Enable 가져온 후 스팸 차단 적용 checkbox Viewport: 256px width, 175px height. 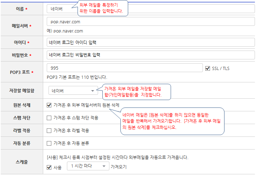tap(49, 118)
